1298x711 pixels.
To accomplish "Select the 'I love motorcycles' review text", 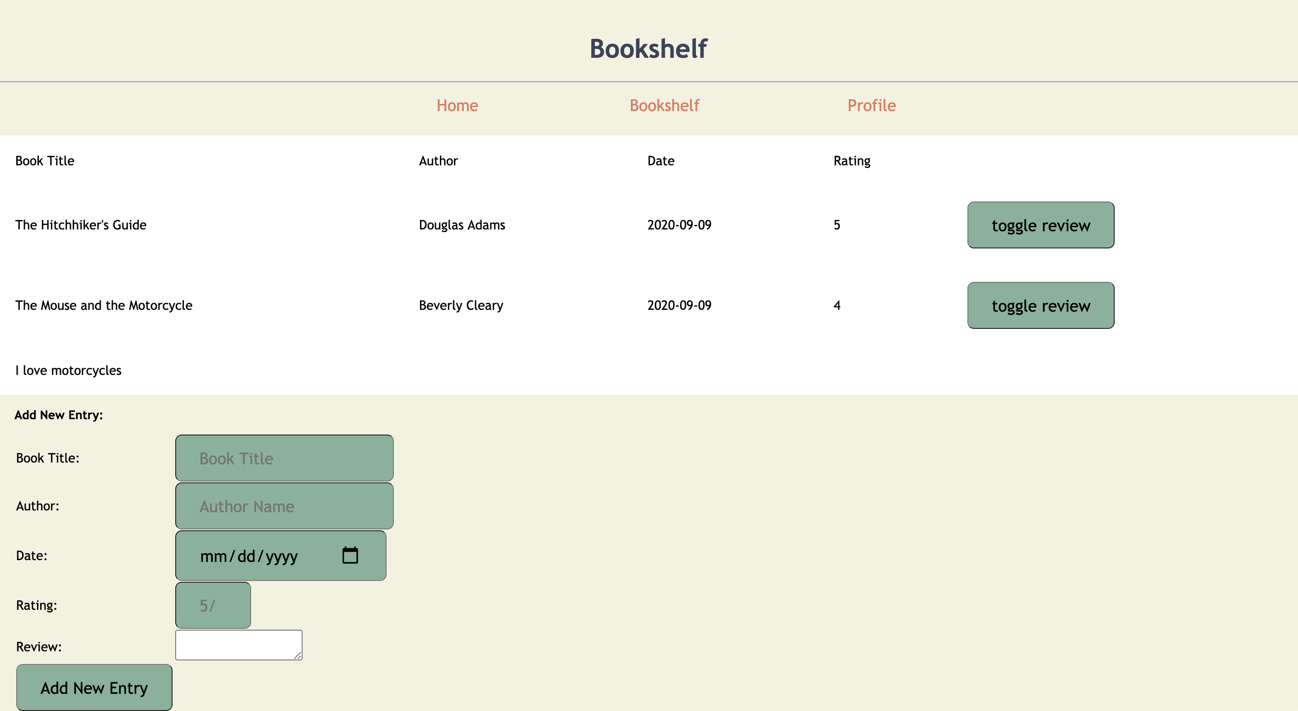I will [x=68, y=370].
